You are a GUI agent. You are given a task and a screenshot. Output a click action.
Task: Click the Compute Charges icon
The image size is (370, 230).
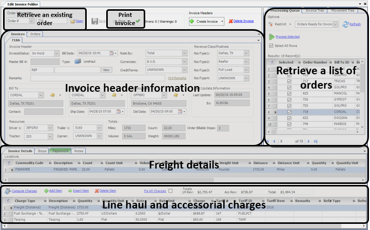point(8,191)
